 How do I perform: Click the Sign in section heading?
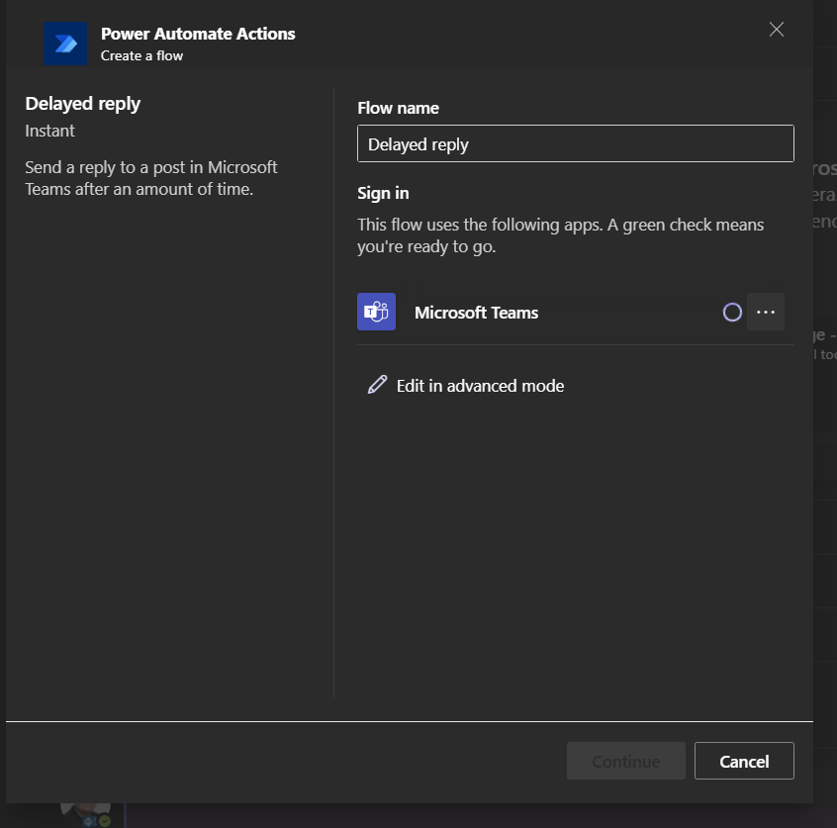click(x=383, y=193)
